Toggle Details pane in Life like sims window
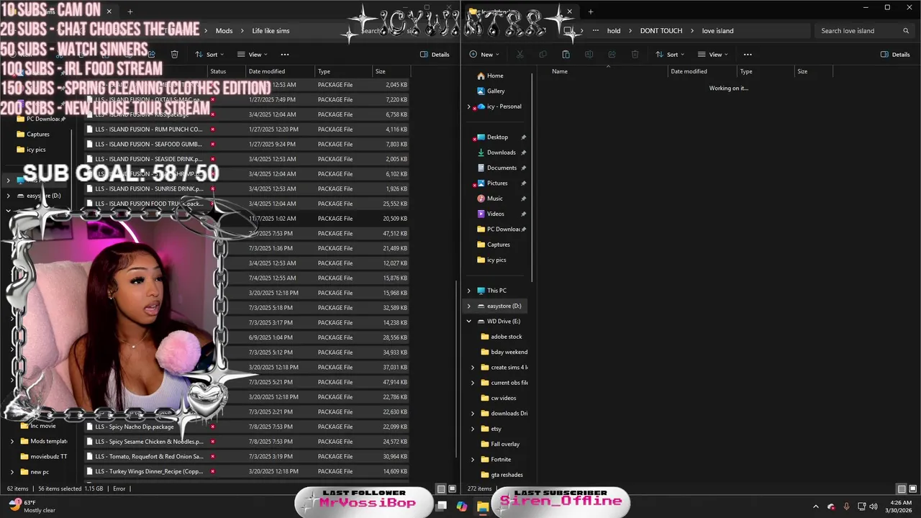Image resolution: width=921 pixels, height=518 pixels. (435, 55)
